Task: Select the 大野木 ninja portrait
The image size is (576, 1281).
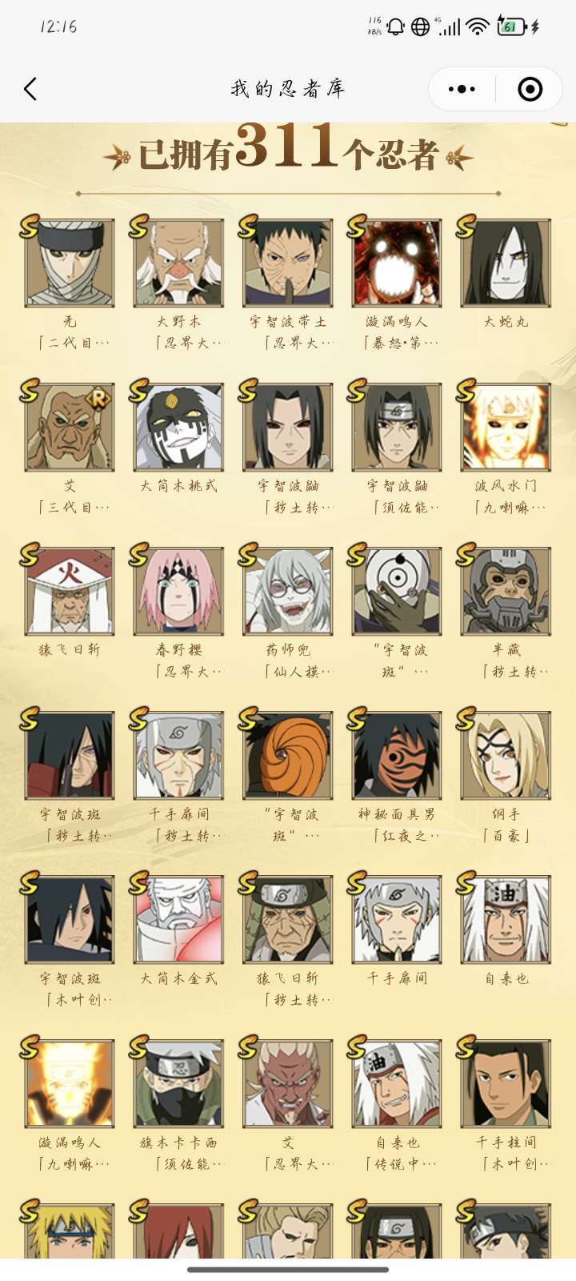Action: pos(179,263)
